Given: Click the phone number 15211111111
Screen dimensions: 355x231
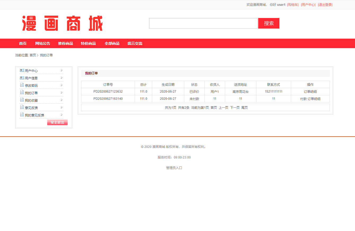Looking at the screenshot, I should [x=274, y=92].
